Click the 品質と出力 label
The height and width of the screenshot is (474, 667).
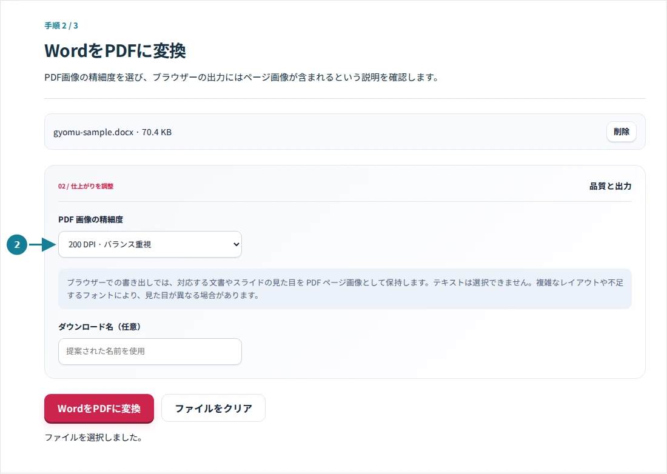pyautogui.click(x=611, y=186)
